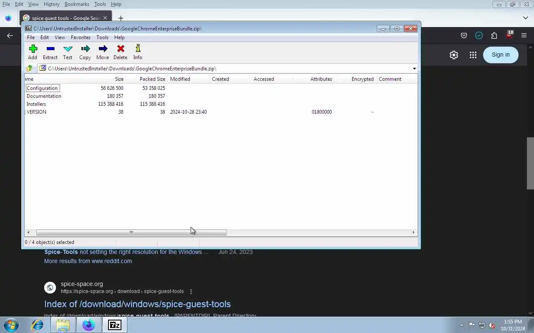
Task: Sort by Size column header
Action: click(x=104, y=79)
